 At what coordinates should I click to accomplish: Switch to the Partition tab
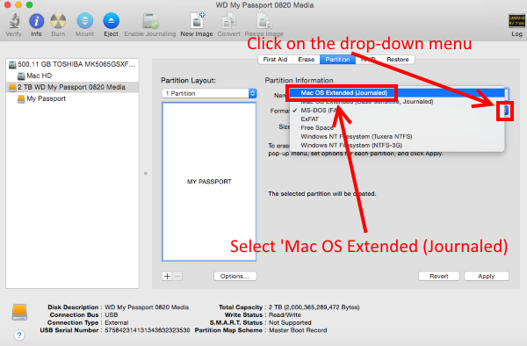click(337, 60)
